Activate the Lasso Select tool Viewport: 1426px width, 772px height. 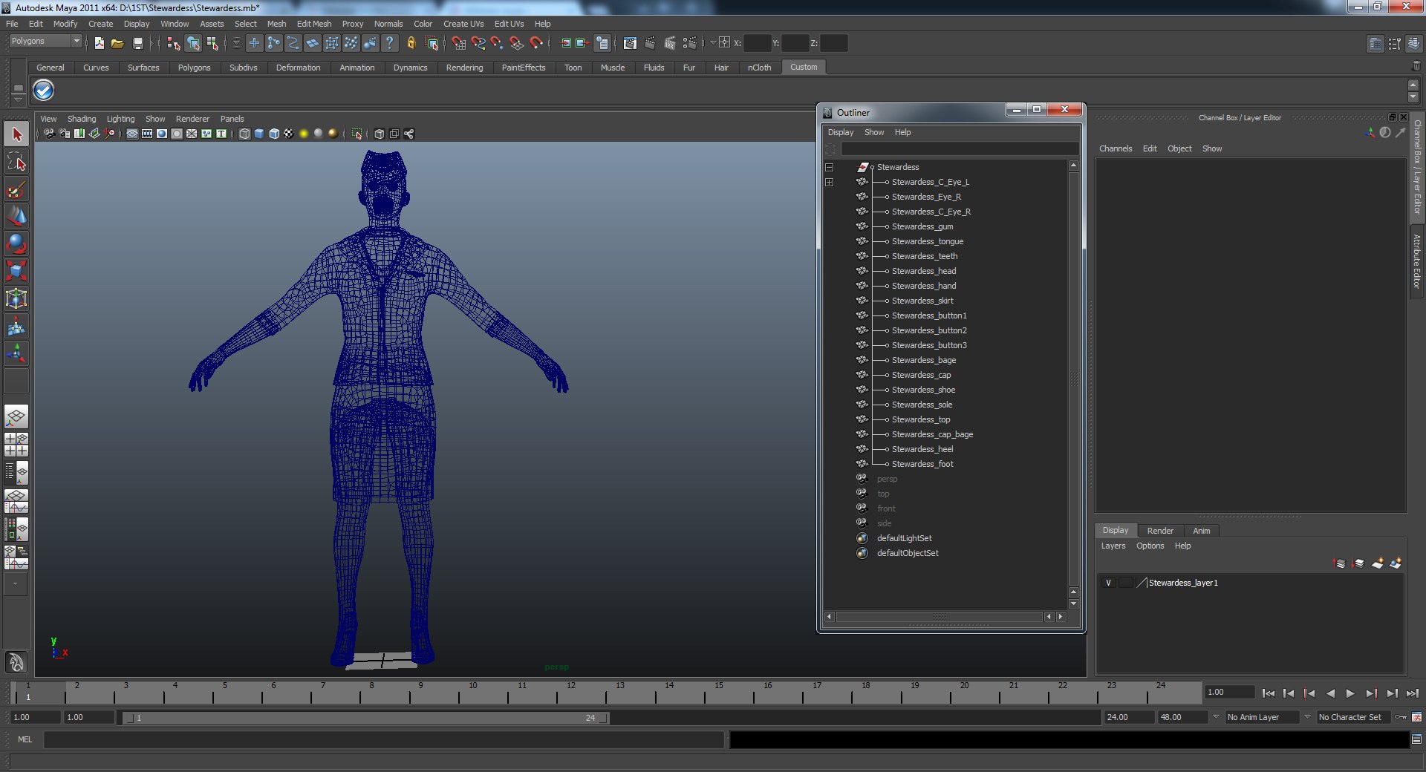click(16, 162)
